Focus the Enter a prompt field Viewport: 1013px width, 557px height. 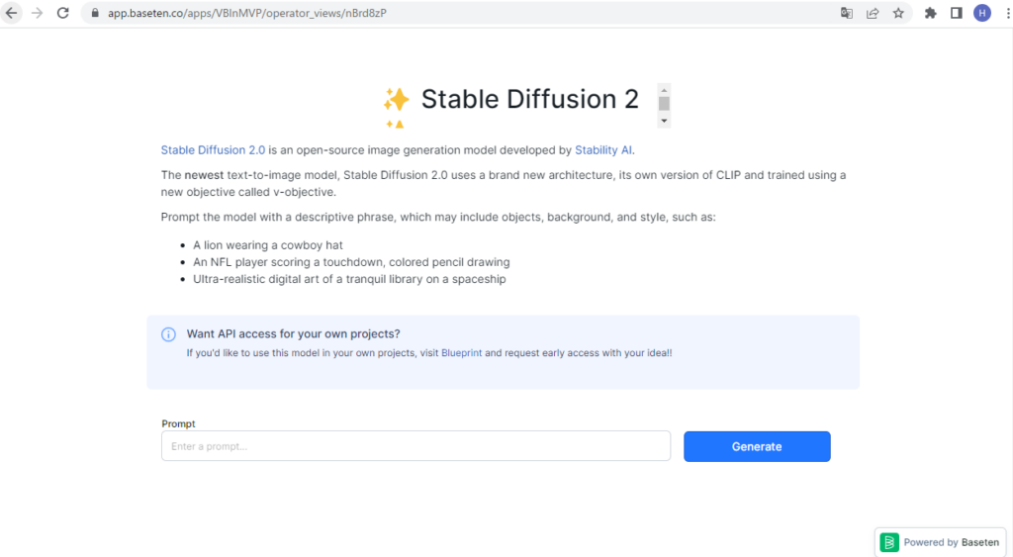click(416, 446)
